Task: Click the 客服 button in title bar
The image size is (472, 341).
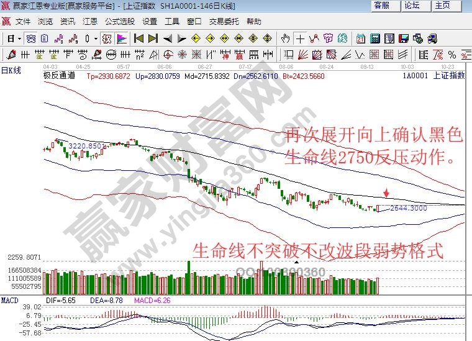Action: coord(382,6)
